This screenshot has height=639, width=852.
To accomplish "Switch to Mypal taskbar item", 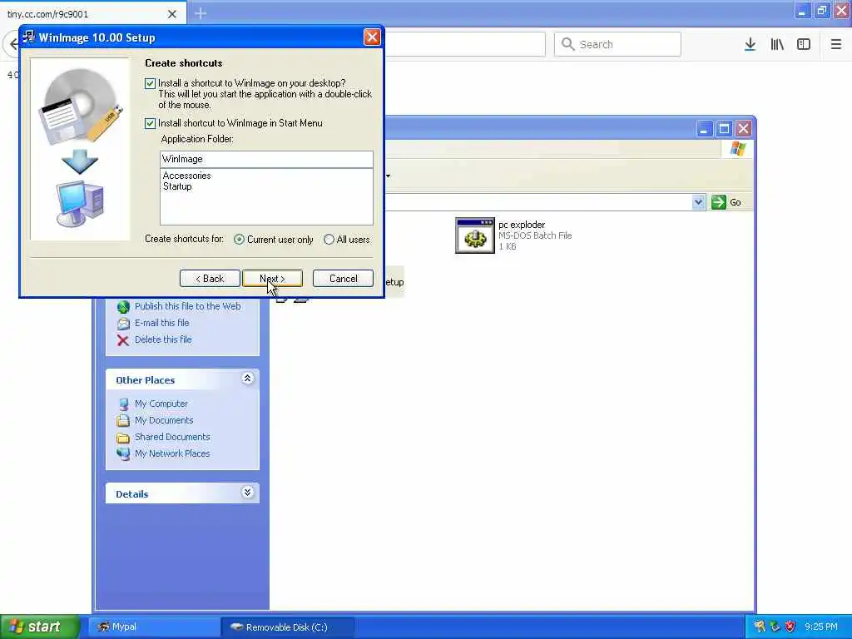I will (154, 627).
